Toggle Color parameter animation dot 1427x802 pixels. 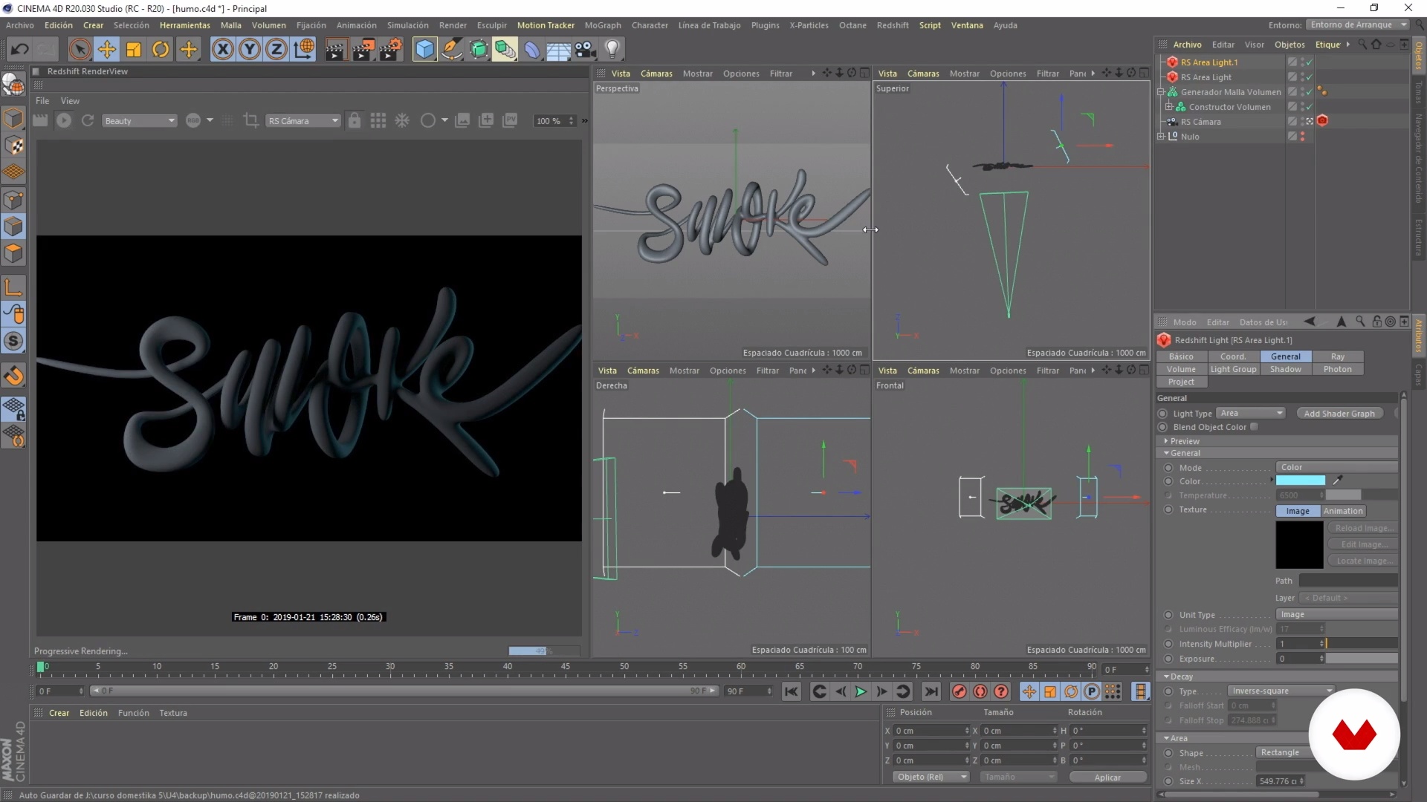(x=1169, y=481)
